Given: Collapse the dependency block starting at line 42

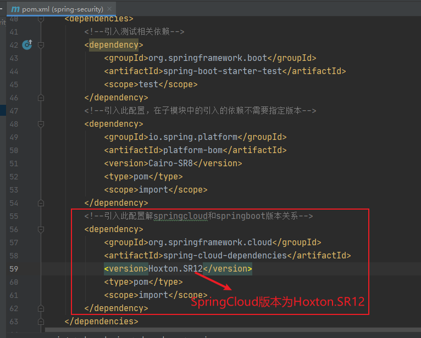Looking at the screenshot, I should (41, 45).
